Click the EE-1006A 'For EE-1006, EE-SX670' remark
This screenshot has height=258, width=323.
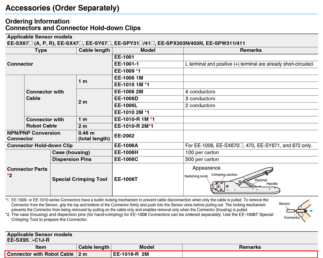point(249,146)
